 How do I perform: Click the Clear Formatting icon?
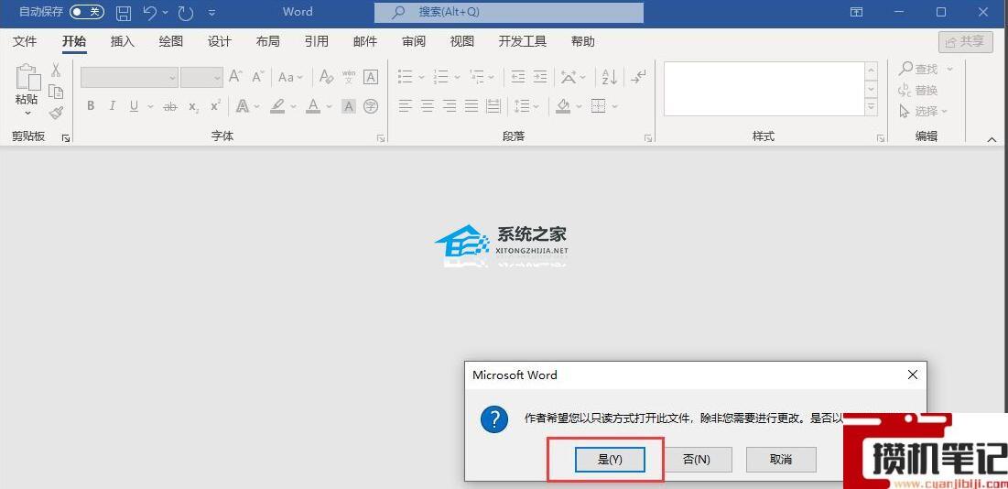(327, 77)
